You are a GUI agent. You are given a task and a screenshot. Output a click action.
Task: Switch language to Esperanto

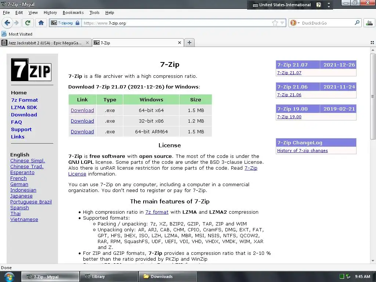coord(22,173)
